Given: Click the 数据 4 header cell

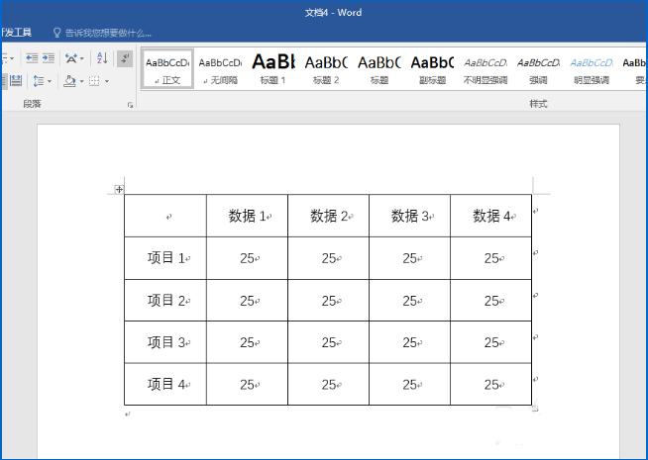Looking at the screenshot, I should tap(491, 216).
